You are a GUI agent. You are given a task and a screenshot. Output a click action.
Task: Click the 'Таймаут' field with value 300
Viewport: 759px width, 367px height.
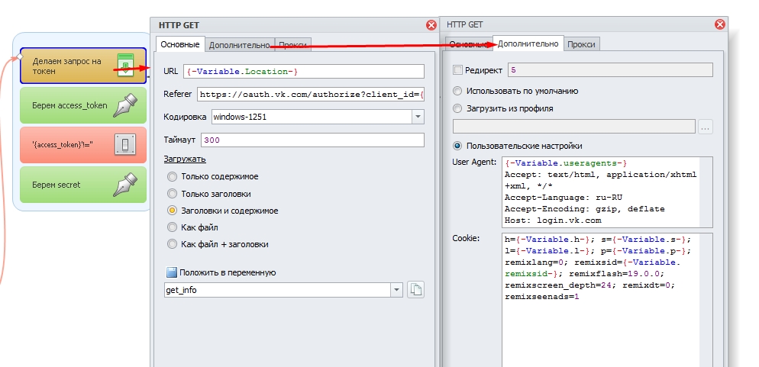point(312,140)
